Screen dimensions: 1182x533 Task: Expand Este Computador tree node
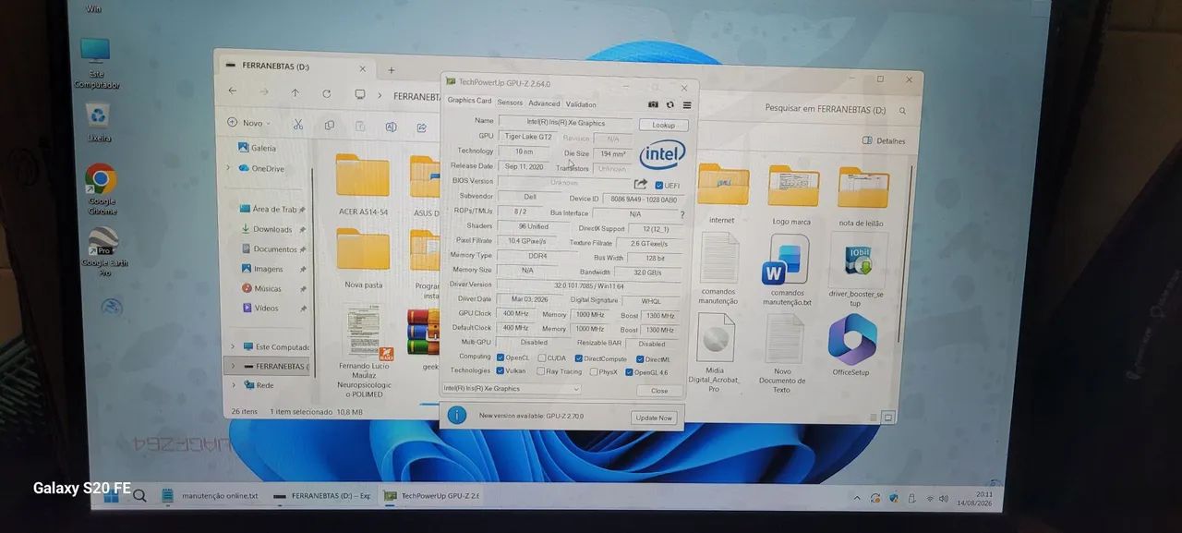pos(232,346)
